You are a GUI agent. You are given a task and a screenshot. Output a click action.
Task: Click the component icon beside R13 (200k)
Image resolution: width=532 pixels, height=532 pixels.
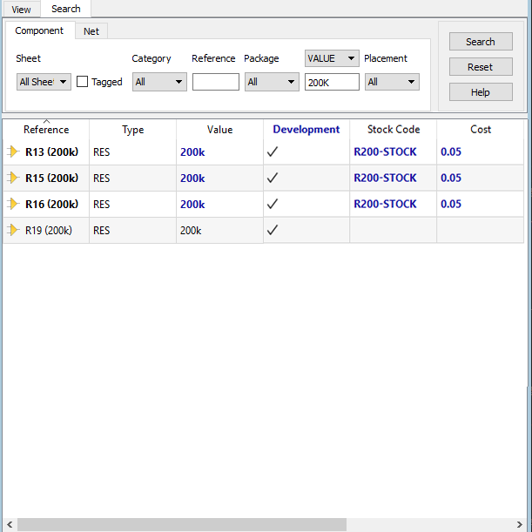tap(13, 152)
